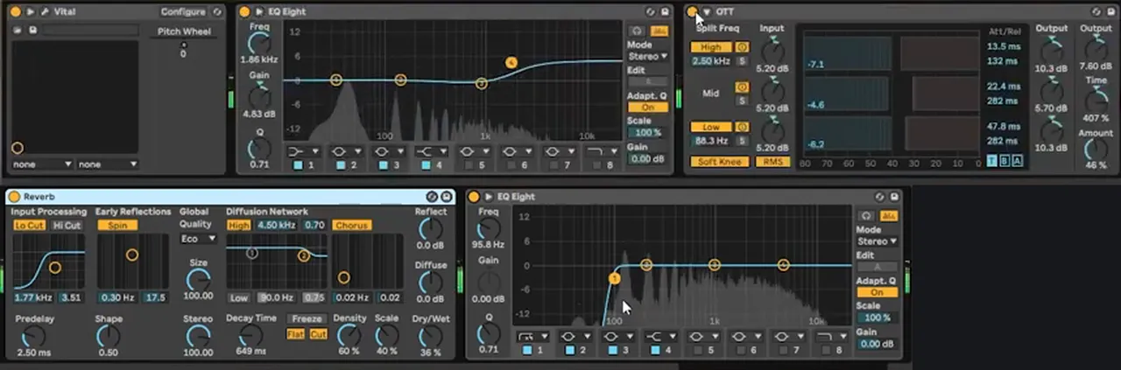The height and width of the screenshot is (370, 1121).
Task: Select filter node 4 in EQ beside Vital
Action: 511,62
